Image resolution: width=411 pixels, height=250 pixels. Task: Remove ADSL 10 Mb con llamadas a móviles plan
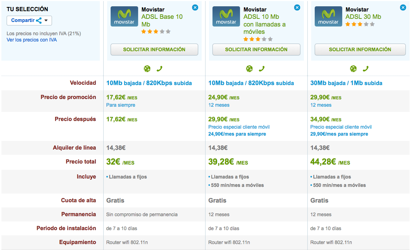point(297,8)
